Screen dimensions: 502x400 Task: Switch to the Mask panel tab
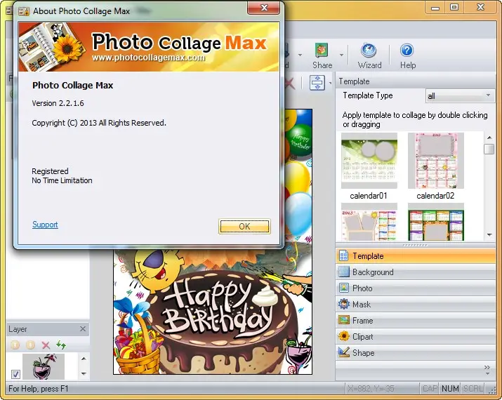click(x=416, y=305)
